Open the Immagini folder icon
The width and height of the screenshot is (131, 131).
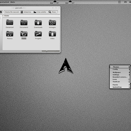[52, 23]
